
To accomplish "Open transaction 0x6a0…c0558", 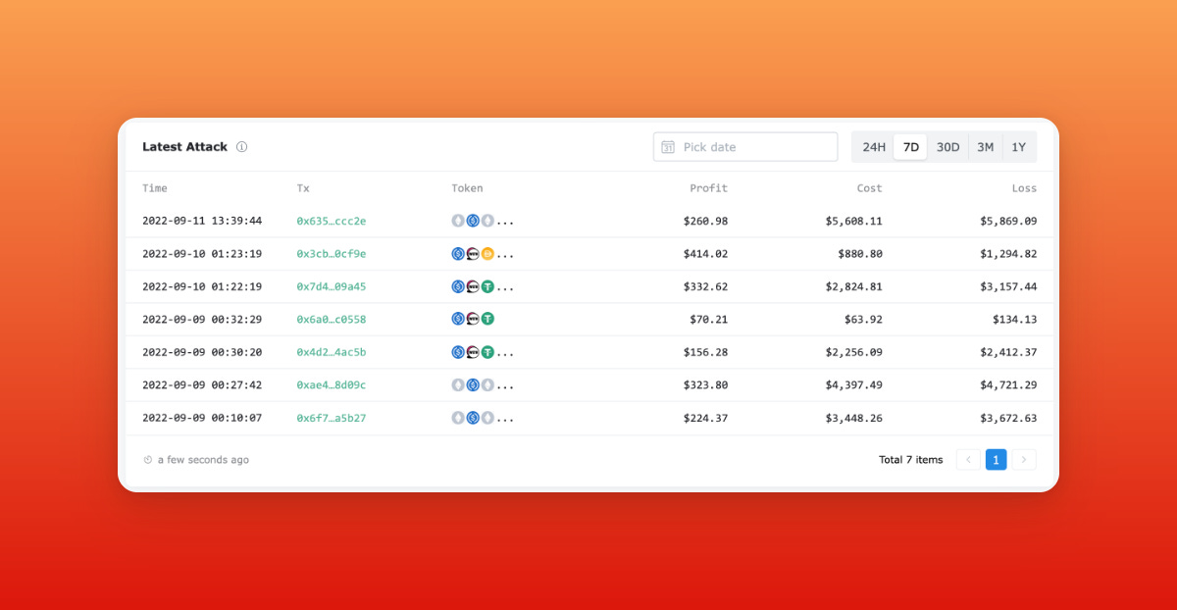I will point(332,319).
